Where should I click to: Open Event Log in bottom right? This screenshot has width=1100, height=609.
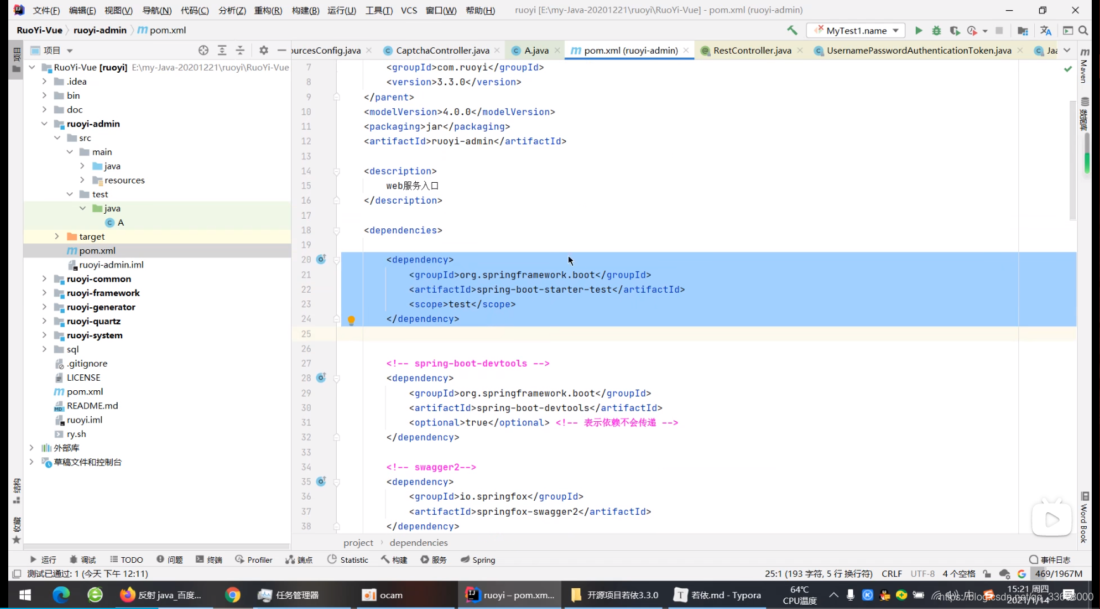(x=1050, y=560)
